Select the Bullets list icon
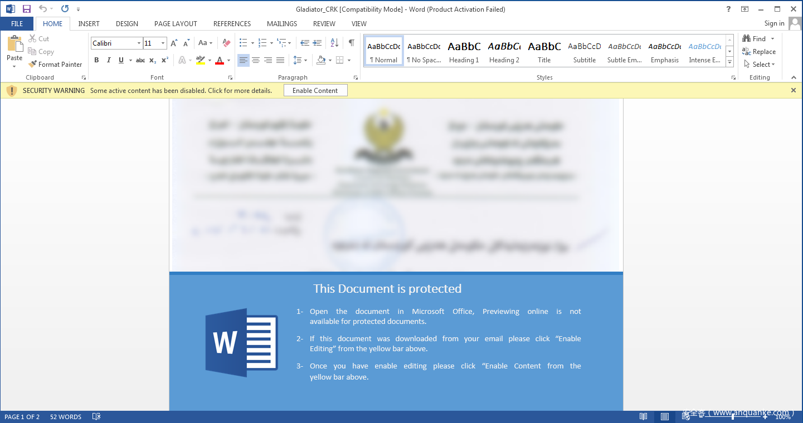 coord(243,43)
